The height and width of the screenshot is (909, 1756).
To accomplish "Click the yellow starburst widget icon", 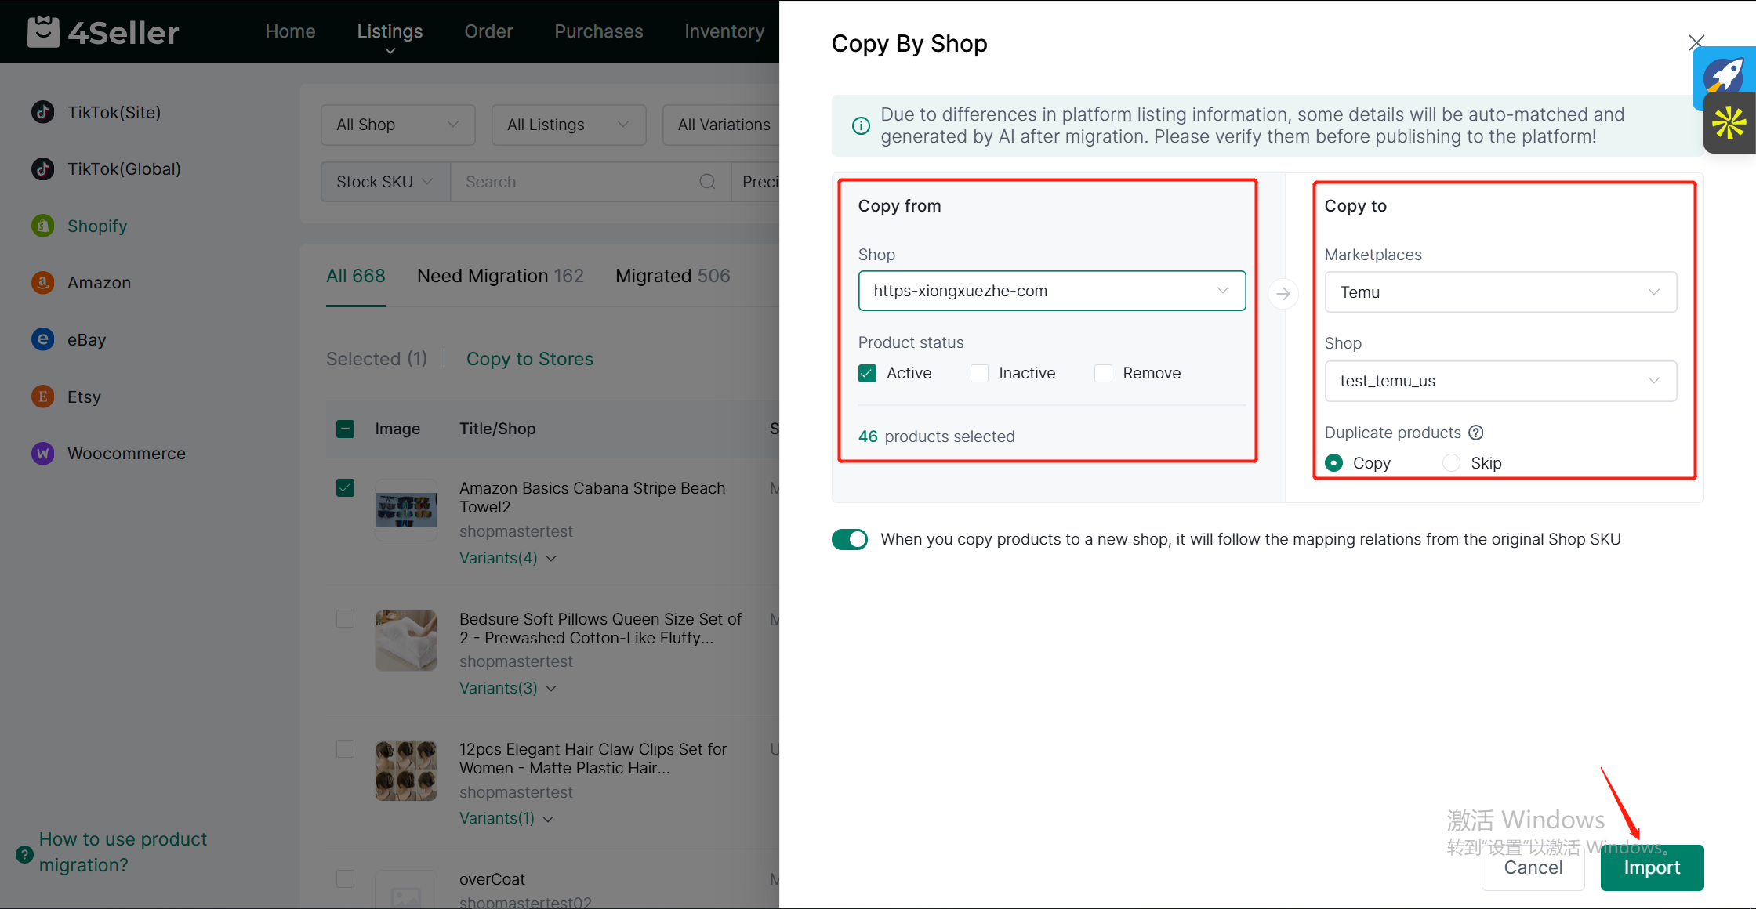I will [x=1729, y=123].
